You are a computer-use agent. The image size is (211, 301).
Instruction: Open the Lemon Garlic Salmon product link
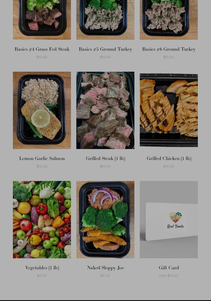pyautogui.click(x=42, y=158)
